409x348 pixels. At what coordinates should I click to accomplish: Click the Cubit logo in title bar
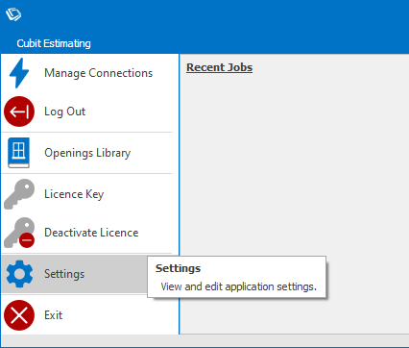click(x=13, y=14)
